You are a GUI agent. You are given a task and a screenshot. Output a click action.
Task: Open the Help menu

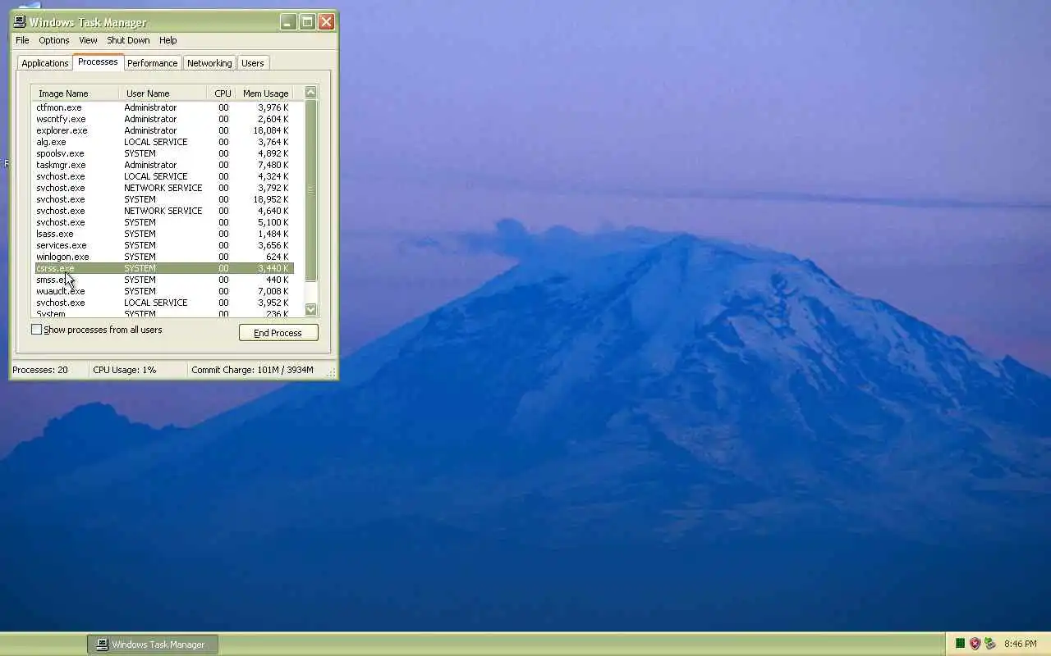click(x=168, y=40)
